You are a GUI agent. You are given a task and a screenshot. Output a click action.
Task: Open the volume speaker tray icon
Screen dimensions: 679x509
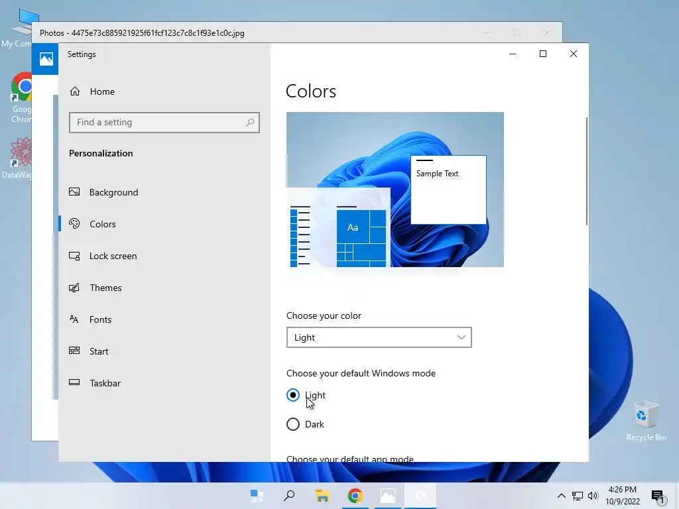pyautogui.click(x=593, y=496)
